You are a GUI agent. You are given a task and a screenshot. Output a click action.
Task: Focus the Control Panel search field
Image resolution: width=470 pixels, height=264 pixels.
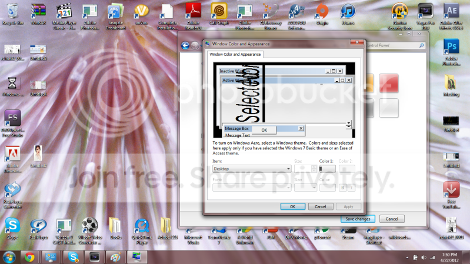pyautogui.click(x=395, y=45)
